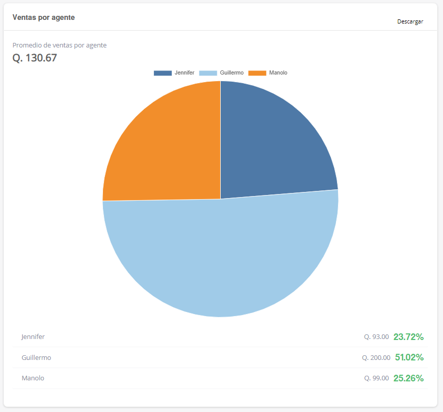Click Guillermo name in the table row

click(x=36, y=358)
